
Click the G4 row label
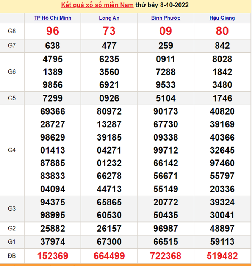[x=12, y=150]
